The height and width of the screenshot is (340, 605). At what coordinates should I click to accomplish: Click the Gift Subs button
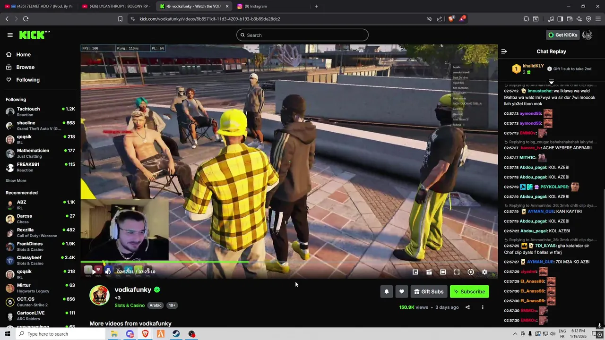(x=429, y=291)
